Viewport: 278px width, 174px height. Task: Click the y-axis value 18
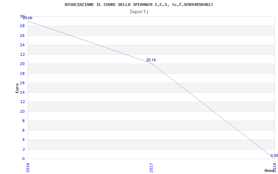(x=23, y=73)
